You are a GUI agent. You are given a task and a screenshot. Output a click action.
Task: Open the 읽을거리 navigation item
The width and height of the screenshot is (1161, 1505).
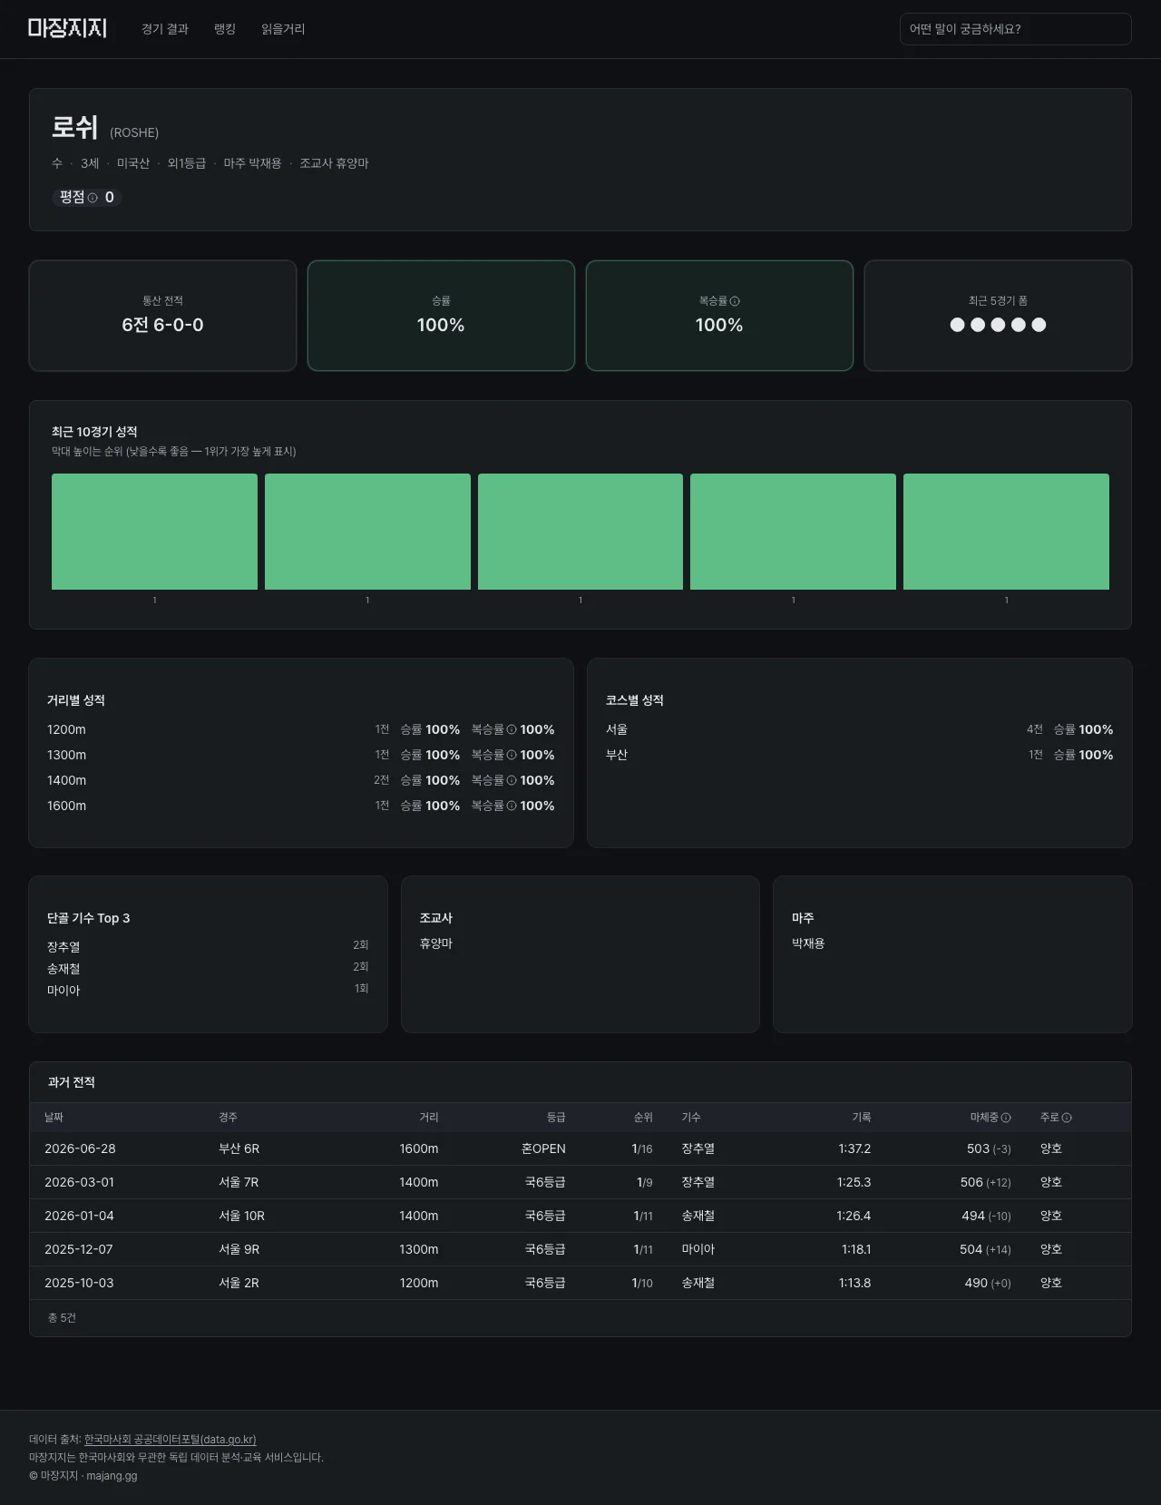[283, 29]
